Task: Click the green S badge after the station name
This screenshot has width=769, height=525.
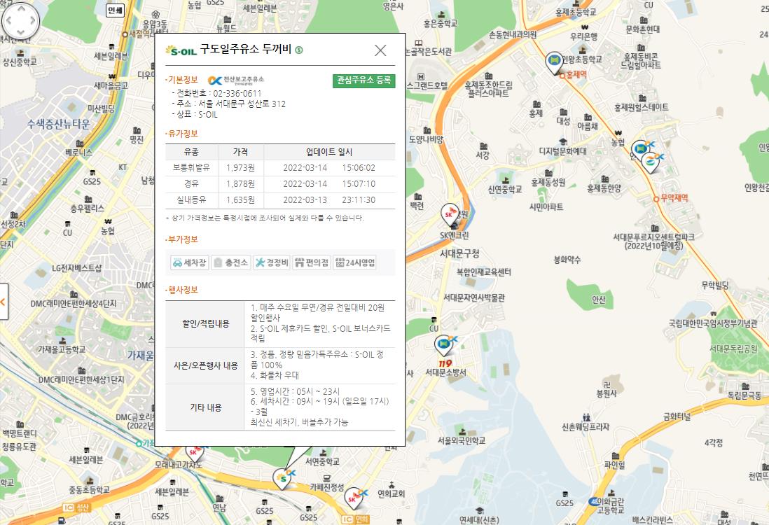Action: click(x=298, y=50)
